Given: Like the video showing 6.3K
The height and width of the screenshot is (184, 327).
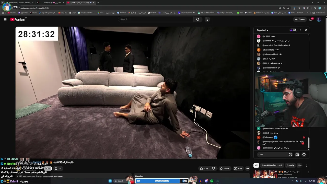Looking at the screenshot, I should click(x=204, y=168).
